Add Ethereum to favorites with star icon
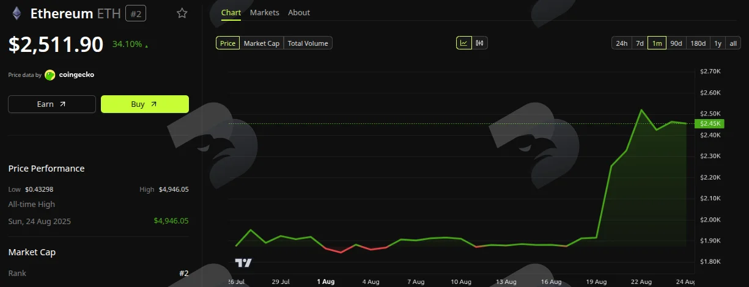749x287 pixels. tap(182, 13)
